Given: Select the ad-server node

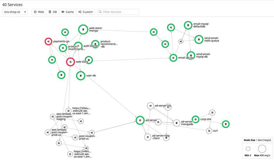Looking at the screenshot, I should (x=140, y=120).
